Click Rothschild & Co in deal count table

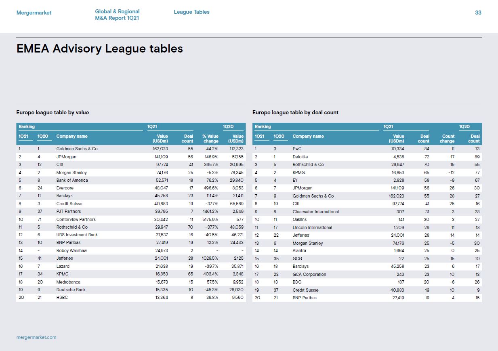(x=308, y=165)
